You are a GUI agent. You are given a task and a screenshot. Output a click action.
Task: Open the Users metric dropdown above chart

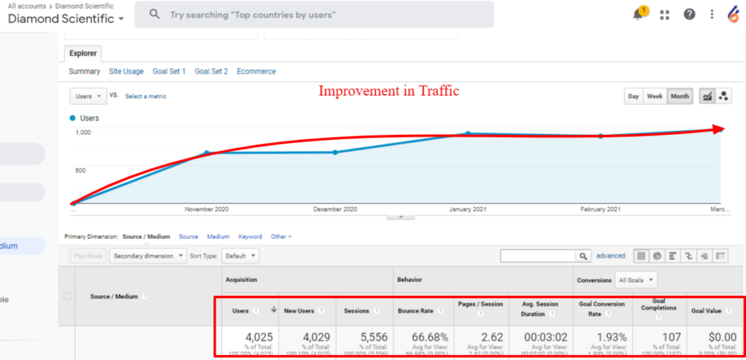point(88,95)
